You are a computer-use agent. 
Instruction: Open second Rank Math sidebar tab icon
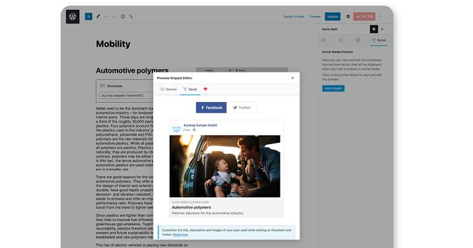341,40
